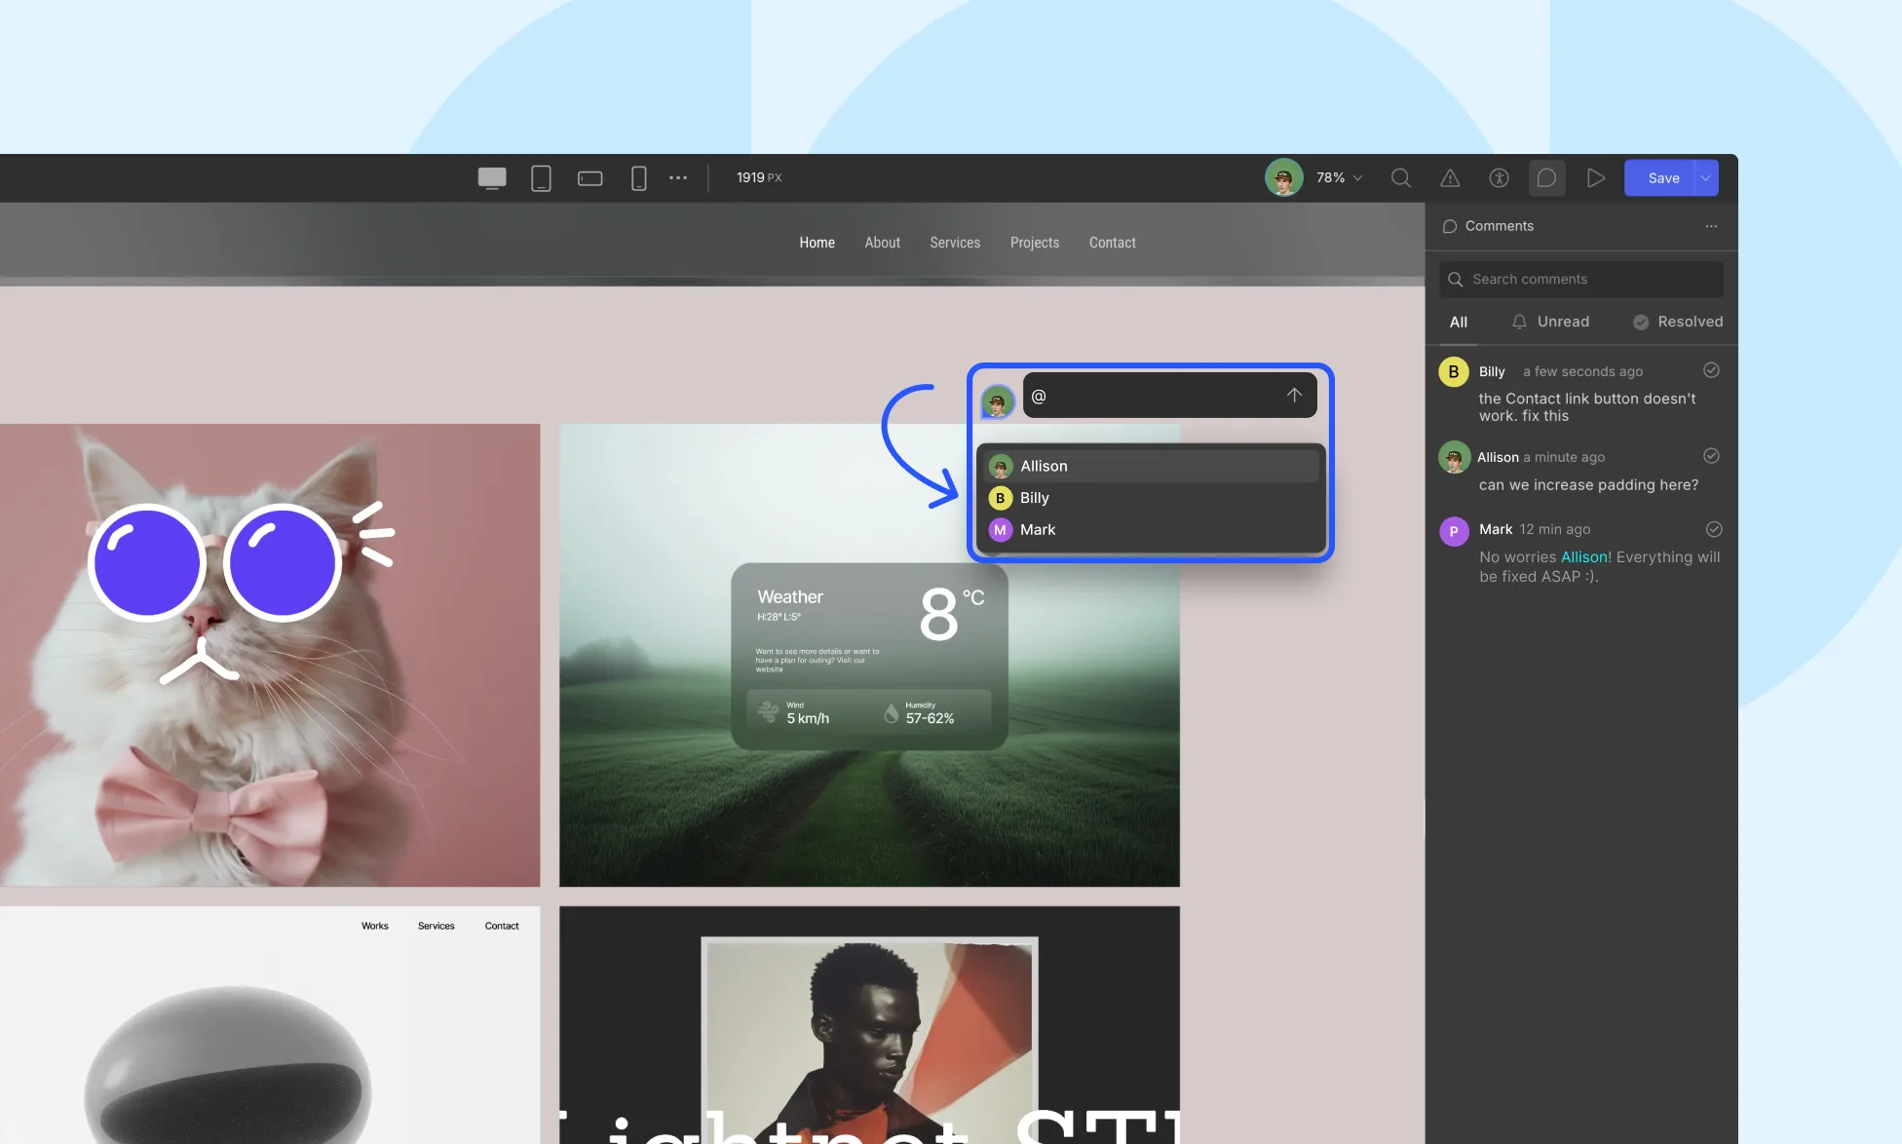Select the mobile landscape breakpoint icon
Image resolution: width=1902 pixels, height=1144 pixels.
(590, 178)
